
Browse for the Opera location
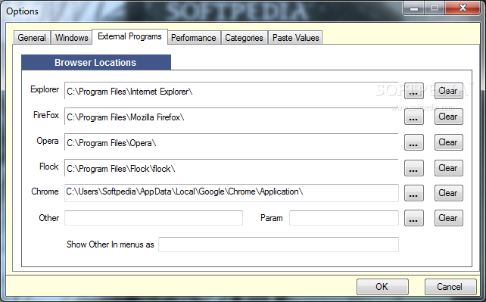click(x=414, y=142)
